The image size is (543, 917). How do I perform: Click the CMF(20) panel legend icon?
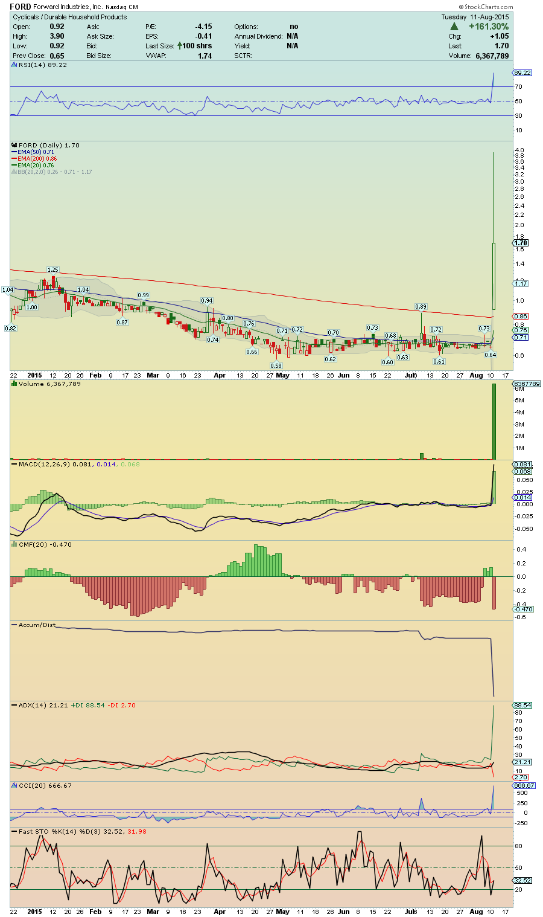point(14,545)
